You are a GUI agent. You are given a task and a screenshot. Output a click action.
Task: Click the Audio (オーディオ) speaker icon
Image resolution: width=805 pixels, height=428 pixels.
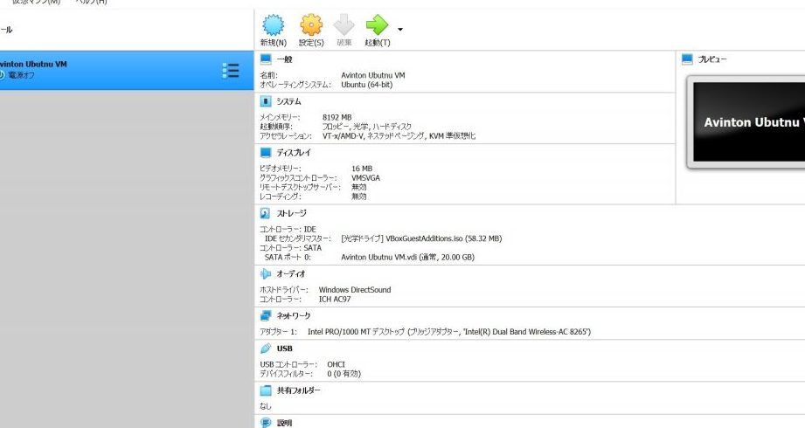pos(266,273)
